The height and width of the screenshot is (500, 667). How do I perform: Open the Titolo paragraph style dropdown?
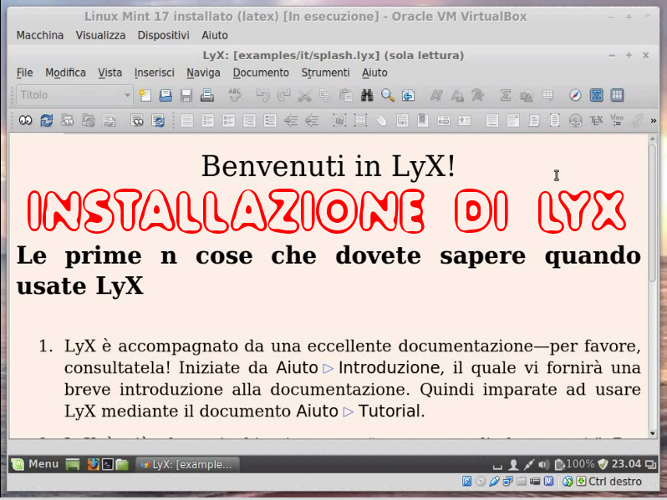[74, 95]
